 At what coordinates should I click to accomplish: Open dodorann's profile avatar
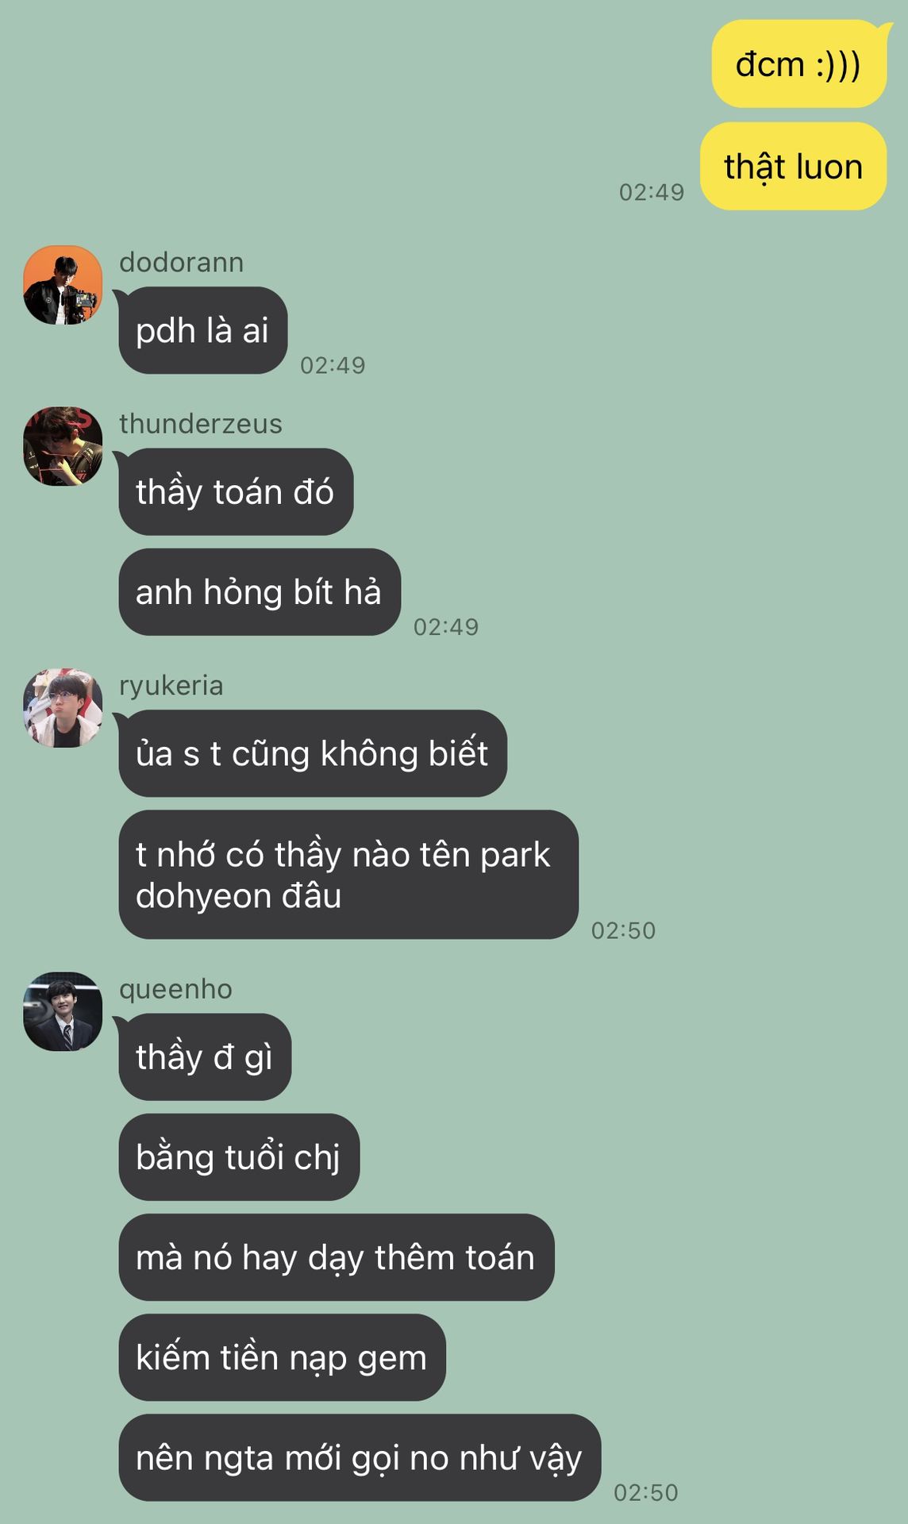click(x=63, y=285)
